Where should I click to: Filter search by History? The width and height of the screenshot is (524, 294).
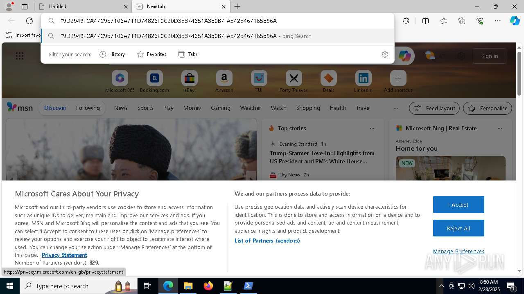tap(112, 54)
